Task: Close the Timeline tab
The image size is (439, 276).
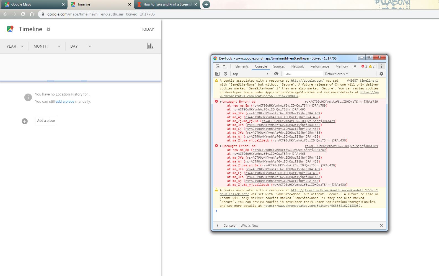Action: (x=129, y=4)
